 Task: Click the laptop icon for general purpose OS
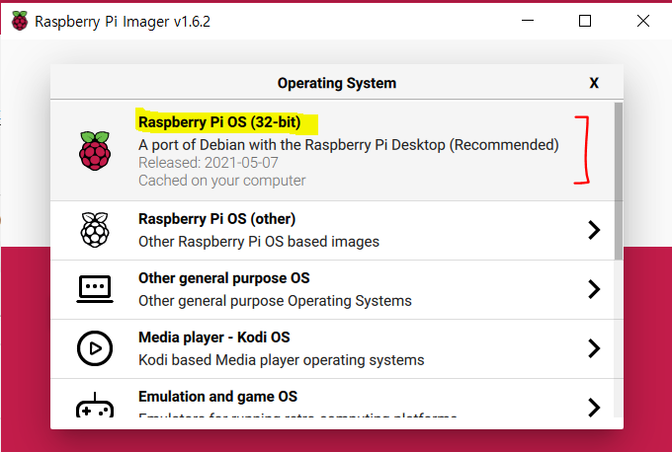(x=95, y=289)
